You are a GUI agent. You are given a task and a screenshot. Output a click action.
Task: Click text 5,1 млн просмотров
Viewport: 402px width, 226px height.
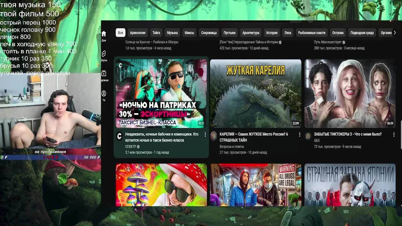pyautogui.click(x=139, y=153)
